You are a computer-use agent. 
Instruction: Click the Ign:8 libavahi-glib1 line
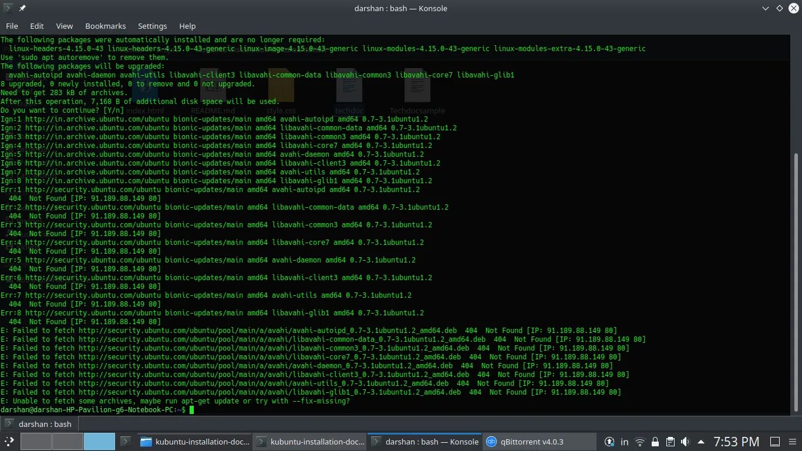(216, 180)
